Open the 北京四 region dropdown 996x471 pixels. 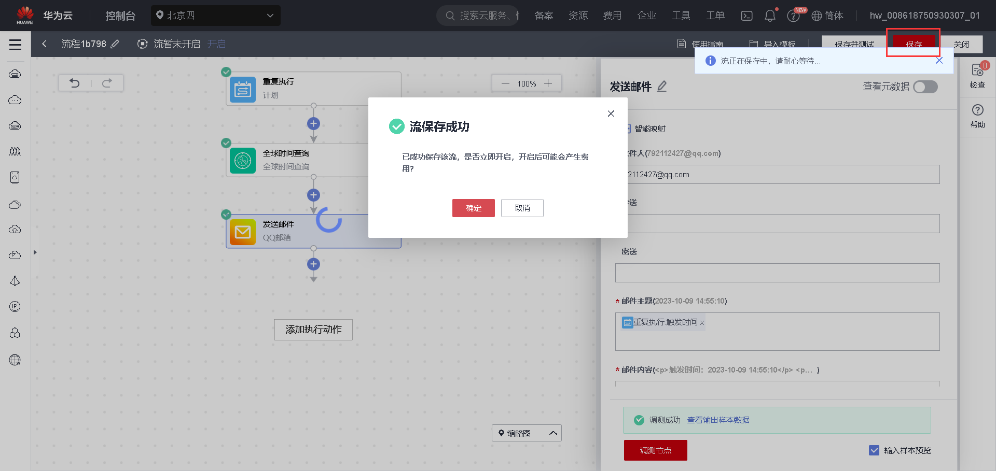tap(215, 16)
